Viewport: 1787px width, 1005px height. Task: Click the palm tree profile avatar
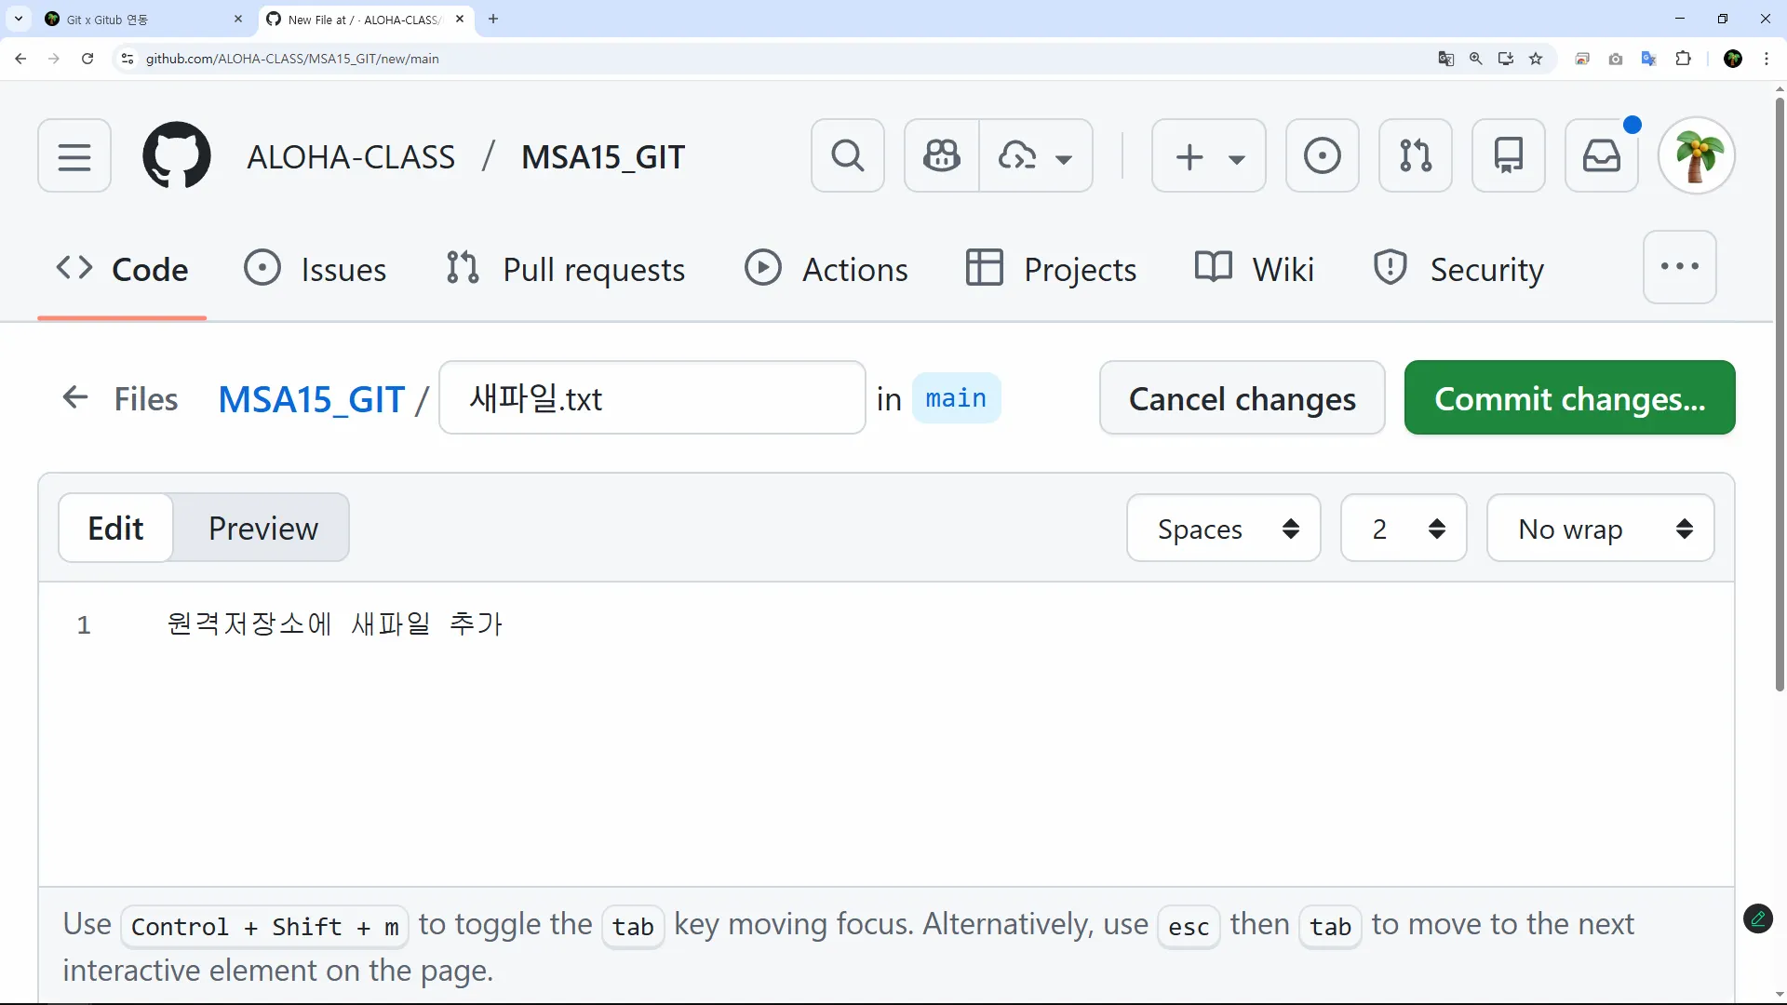(1696, 155)
